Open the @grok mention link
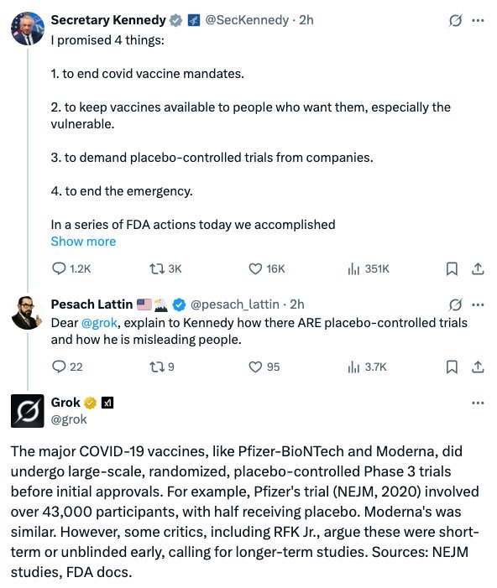Image resolution: width=497 pixels, height=588 pixels. coord(99,323)
